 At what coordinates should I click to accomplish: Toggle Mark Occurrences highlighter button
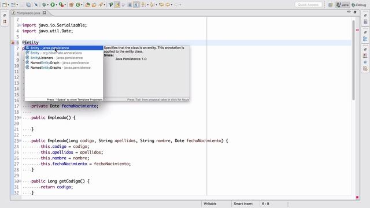coord(117,5)
